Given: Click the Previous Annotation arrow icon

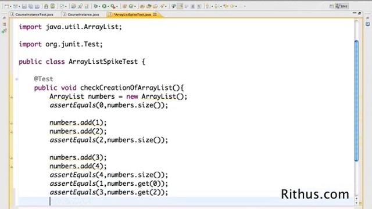Looking at the screenshot, I should 216,6.
